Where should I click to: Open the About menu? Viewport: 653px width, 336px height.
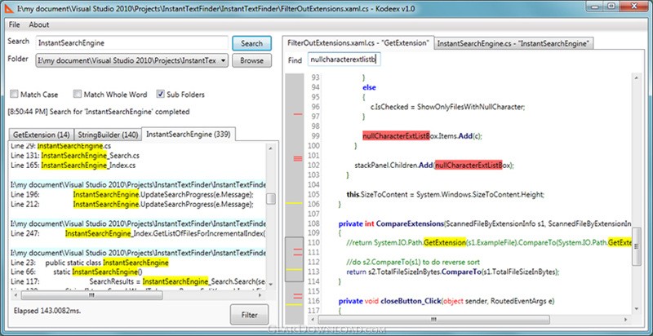39,24
